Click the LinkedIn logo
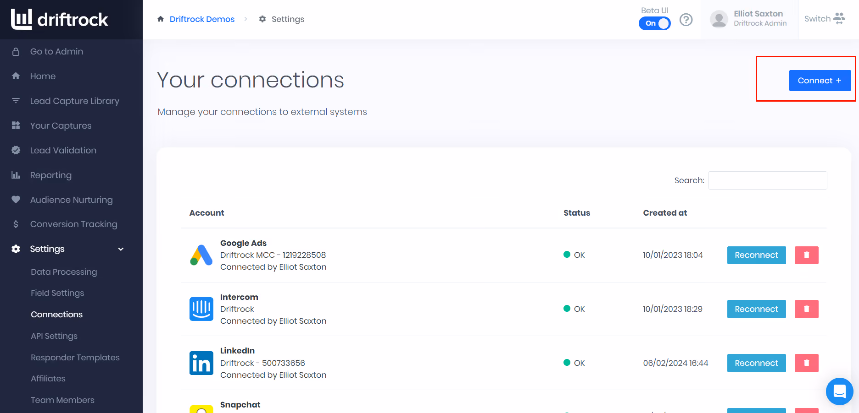The width and height of the screenshot is (859, 413). tap(201, 363)
